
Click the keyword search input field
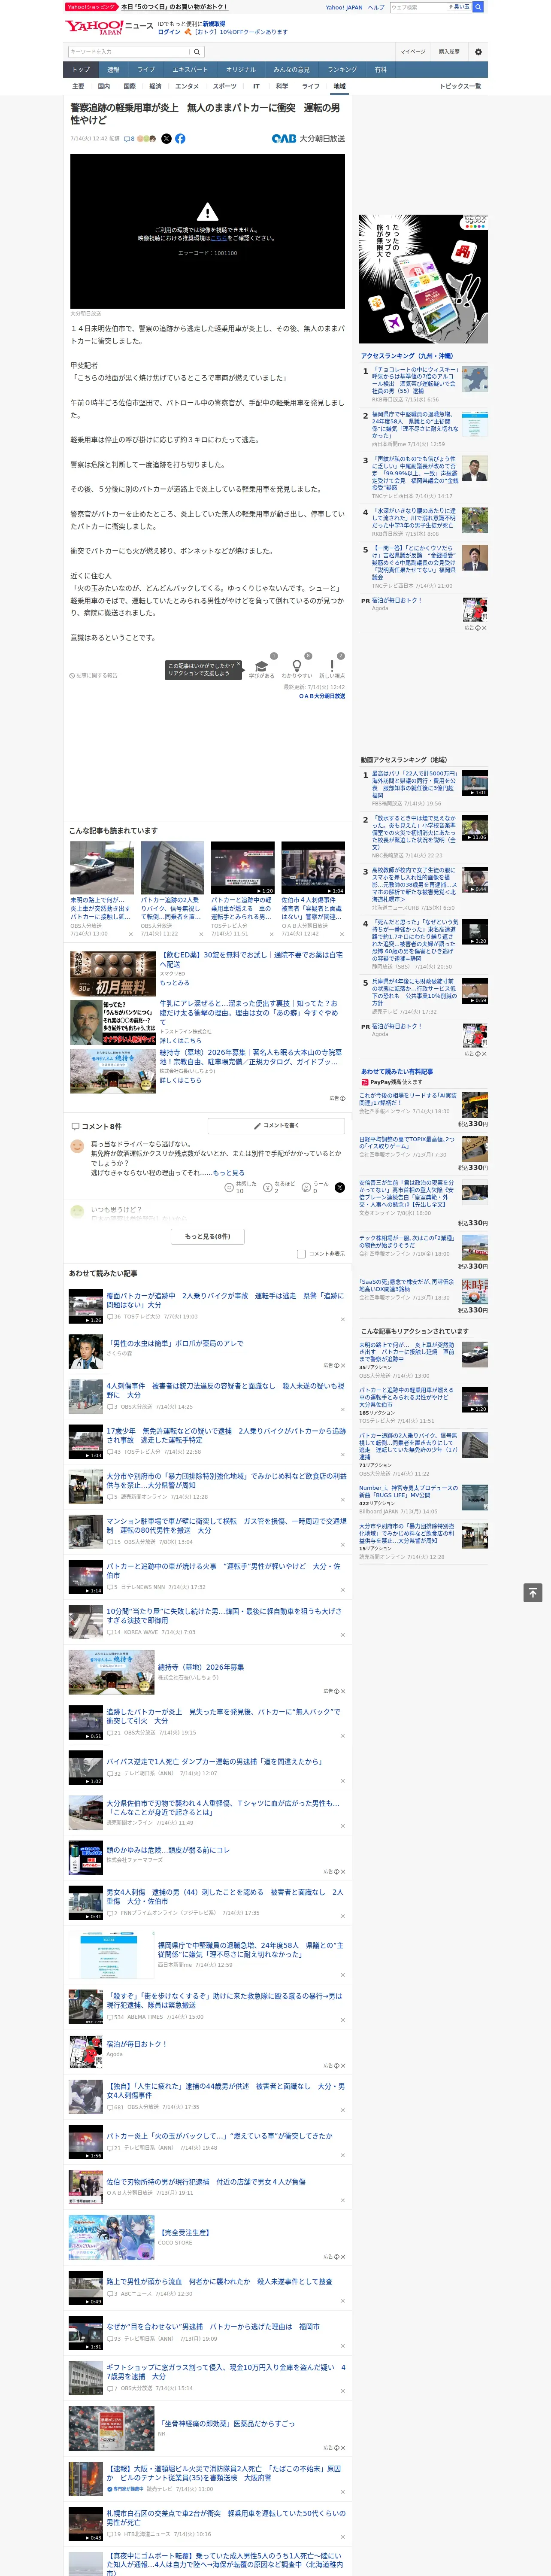(x=129, y=51)
